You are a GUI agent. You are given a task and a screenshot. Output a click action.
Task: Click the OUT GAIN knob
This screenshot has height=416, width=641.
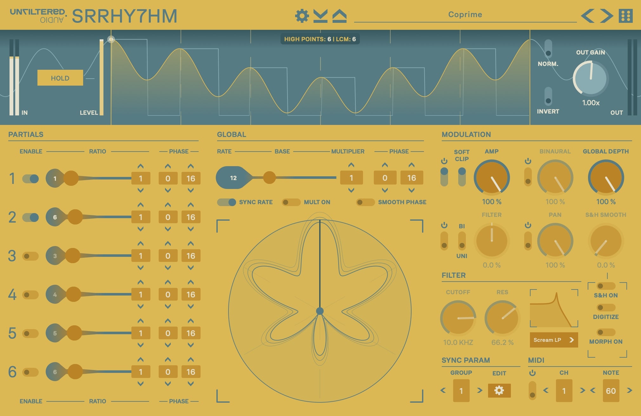point(591,78)
